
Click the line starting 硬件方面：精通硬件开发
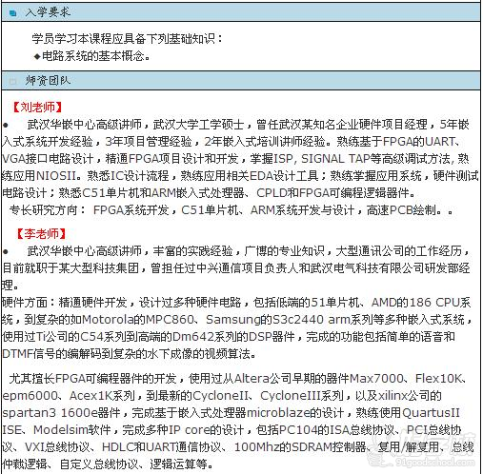(x=236, y=303)
